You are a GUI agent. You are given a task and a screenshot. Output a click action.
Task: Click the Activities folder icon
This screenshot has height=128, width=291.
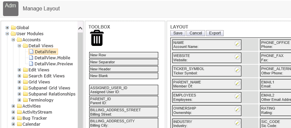point(19,106)
